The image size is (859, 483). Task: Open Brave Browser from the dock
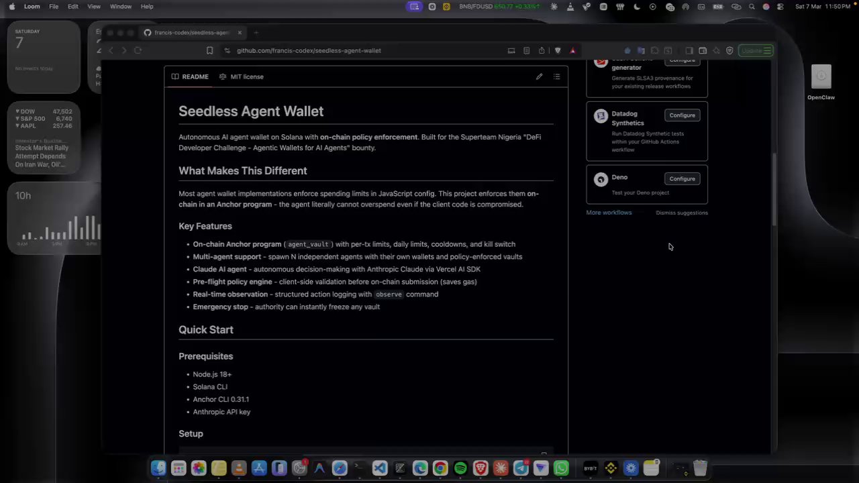tap(481, 468)
